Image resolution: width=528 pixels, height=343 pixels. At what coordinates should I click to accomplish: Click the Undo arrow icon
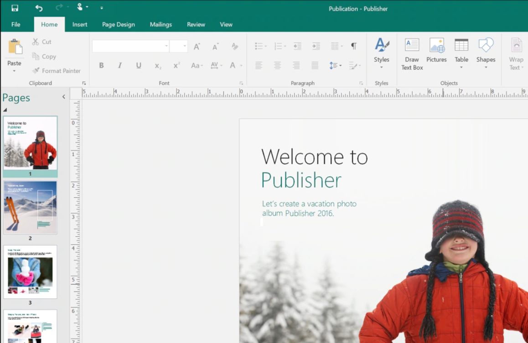[x=39, y=8]
